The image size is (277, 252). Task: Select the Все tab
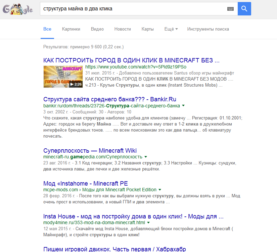pos(47,29)
